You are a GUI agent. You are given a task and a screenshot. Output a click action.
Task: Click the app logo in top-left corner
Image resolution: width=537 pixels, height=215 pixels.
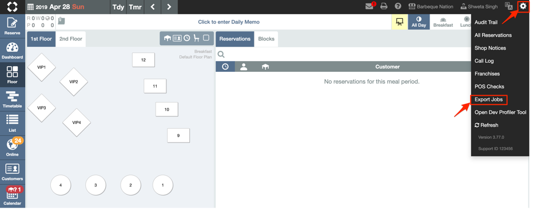(x=13, y=7)
